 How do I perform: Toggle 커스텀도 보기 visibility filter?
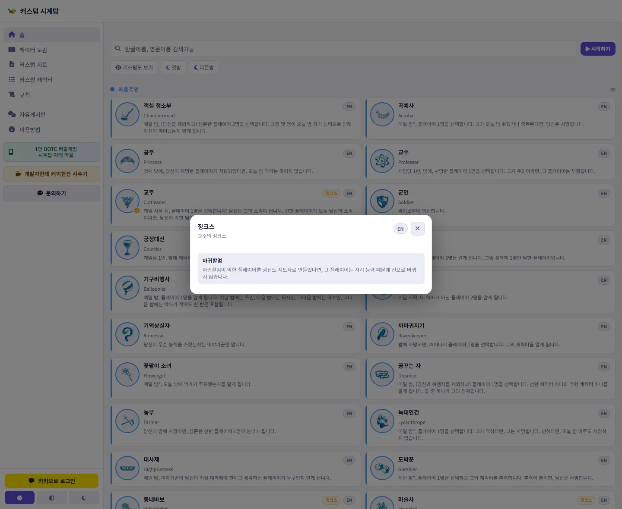coord(134,67)
